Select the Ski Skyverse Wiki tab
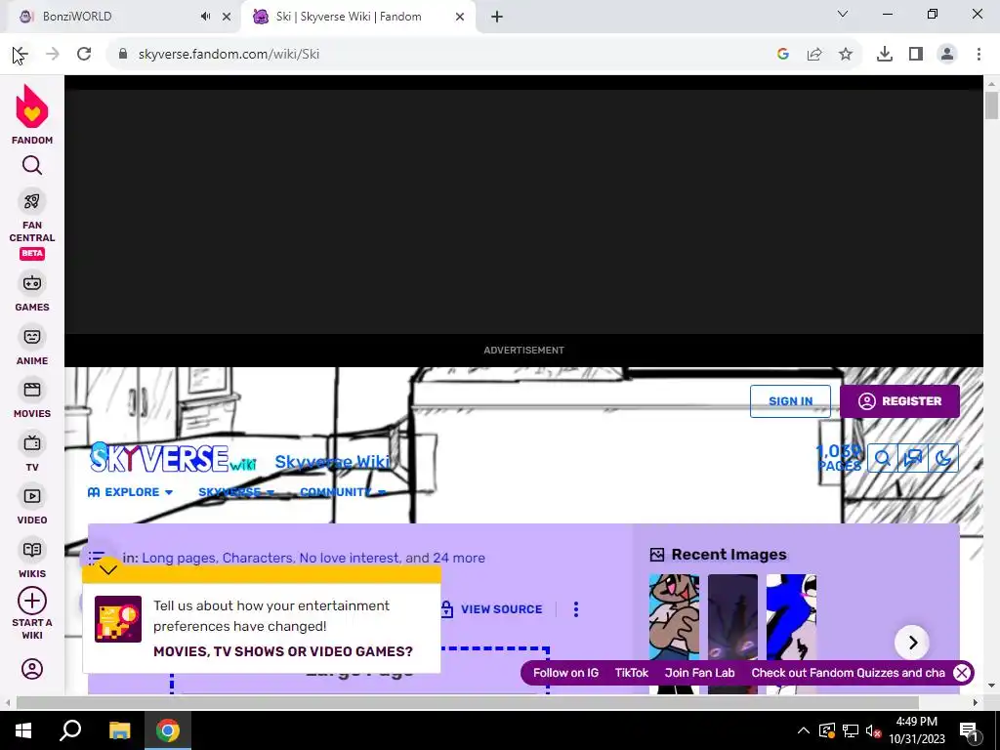The height and width of the screenshot is (750, 1000). point(359,17)
